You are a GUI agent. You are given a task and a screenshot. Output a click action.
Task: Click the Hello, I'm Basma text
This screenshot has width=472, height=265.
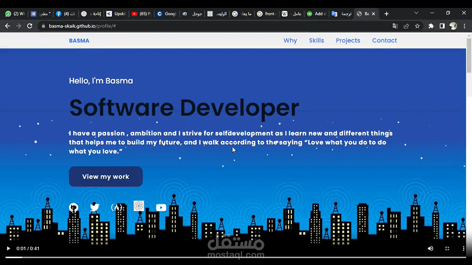[101, 81]
